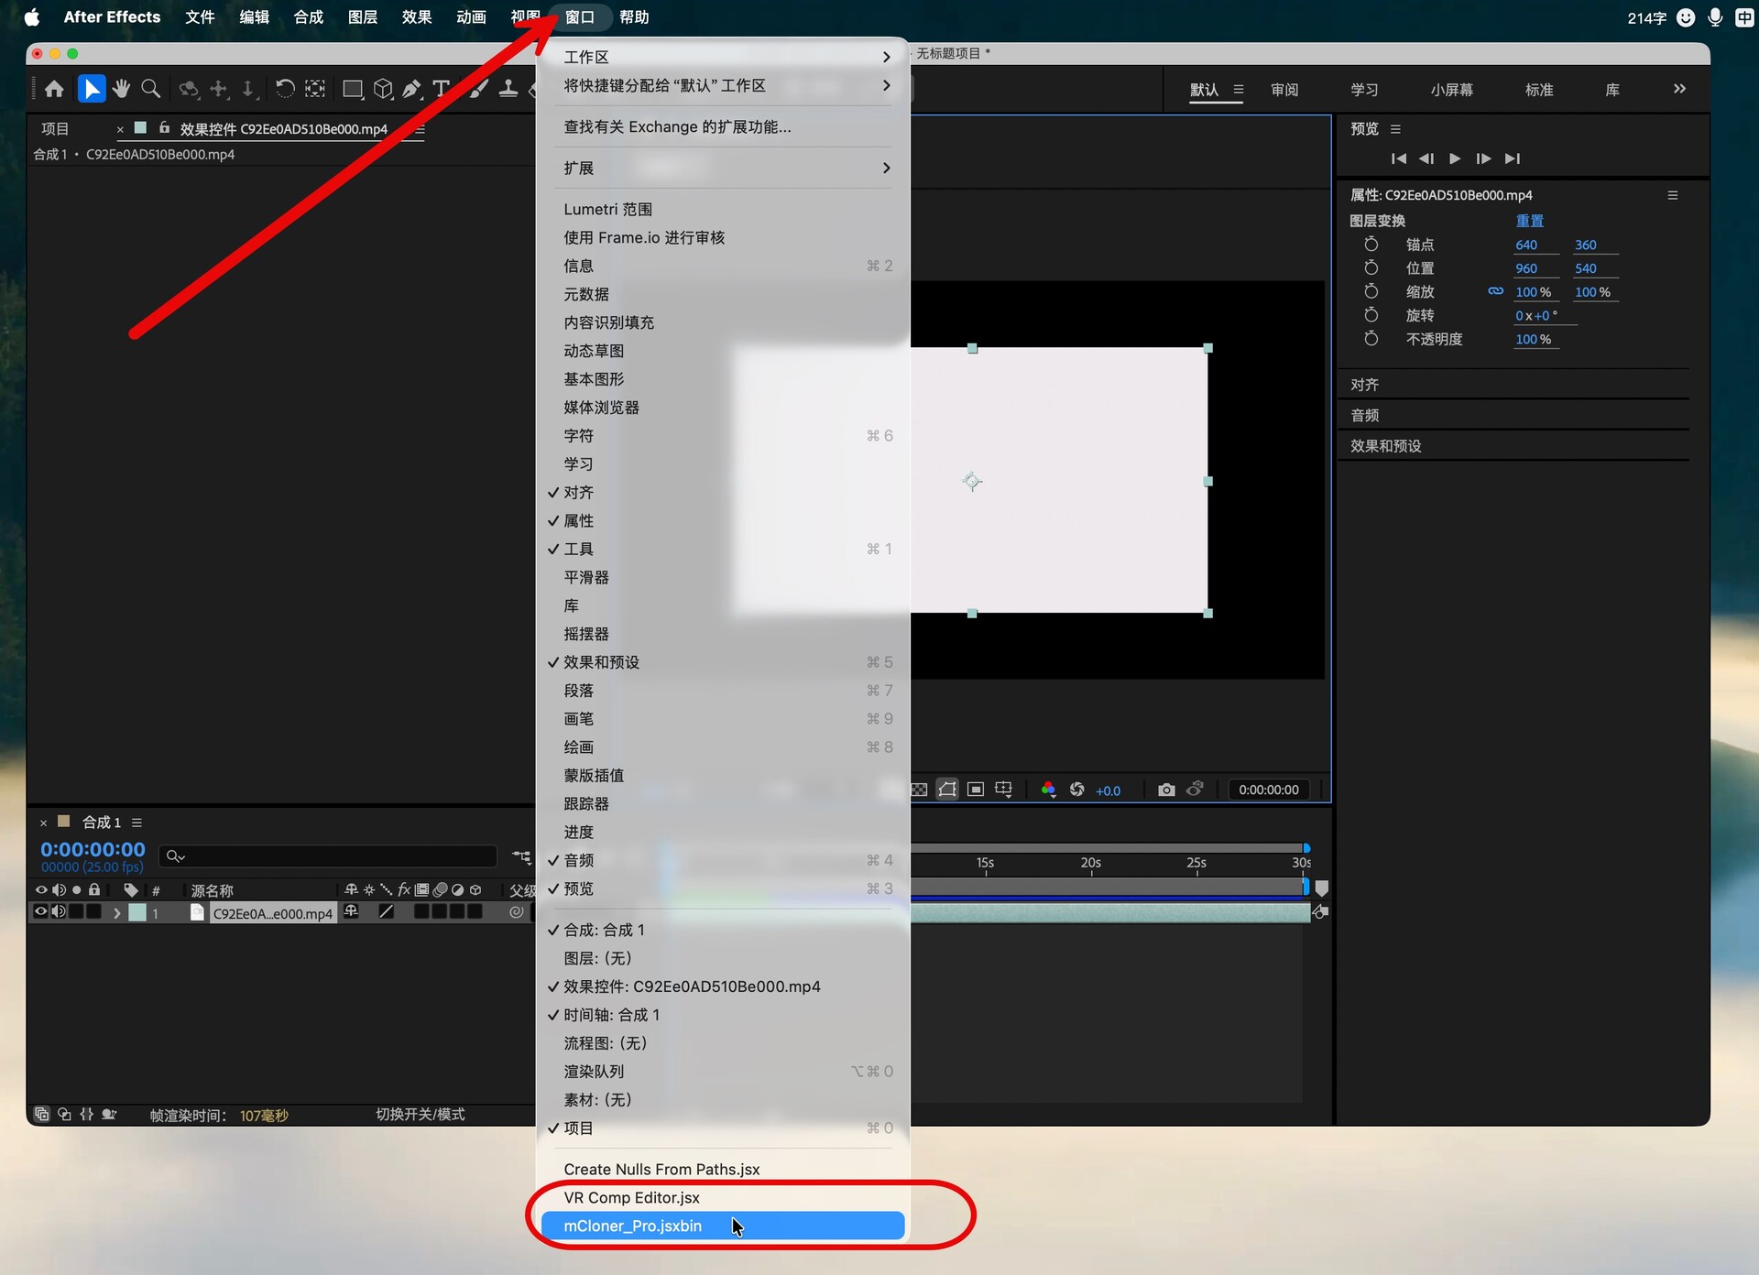1759x1275 pixels.
Task: Select the Zoom magnifier tool
Action: [x=151, y=89]
